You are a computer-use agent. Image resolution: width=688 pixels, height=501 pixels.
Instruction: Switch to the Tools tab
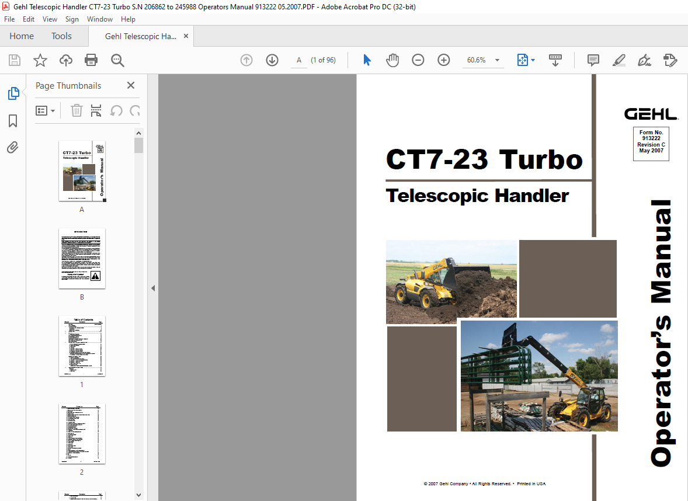pyautogui.click(x=61, y=36)
